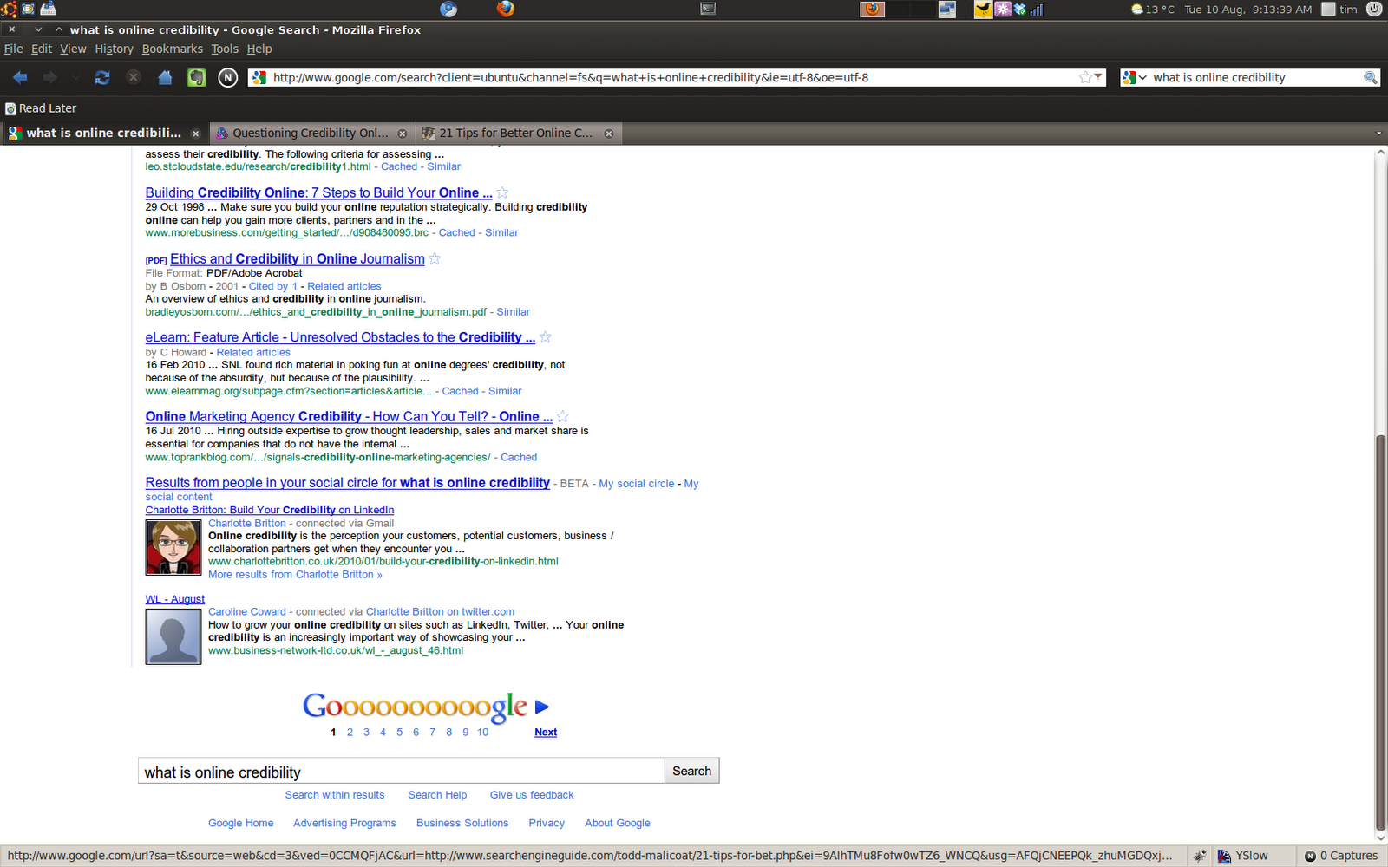The image size is (1388, 867).
Task: Star the Ethics and Credibility in Online Journalism result
Action: pyautogui.click(x=435, y=258)
